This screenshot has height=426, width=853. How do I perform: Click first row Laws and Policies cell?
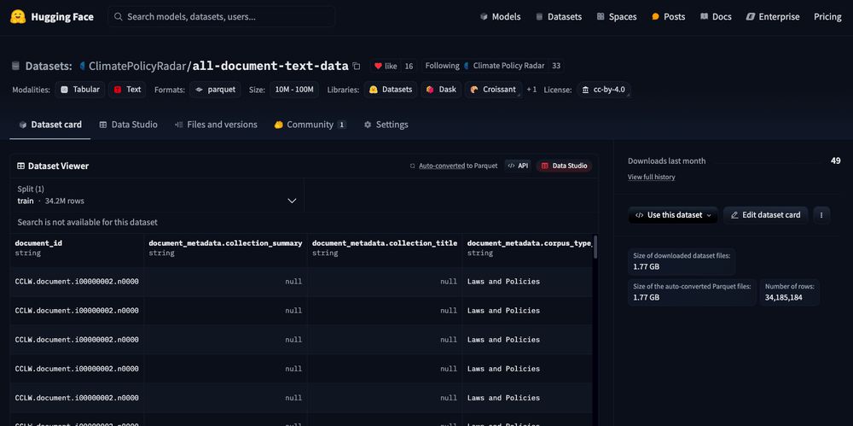pos(528,282)
